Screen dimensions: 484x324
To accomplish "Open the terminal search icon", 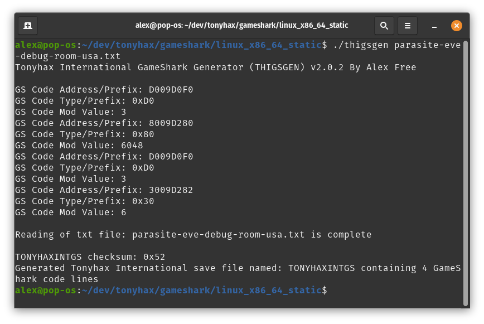I will 384,26.
